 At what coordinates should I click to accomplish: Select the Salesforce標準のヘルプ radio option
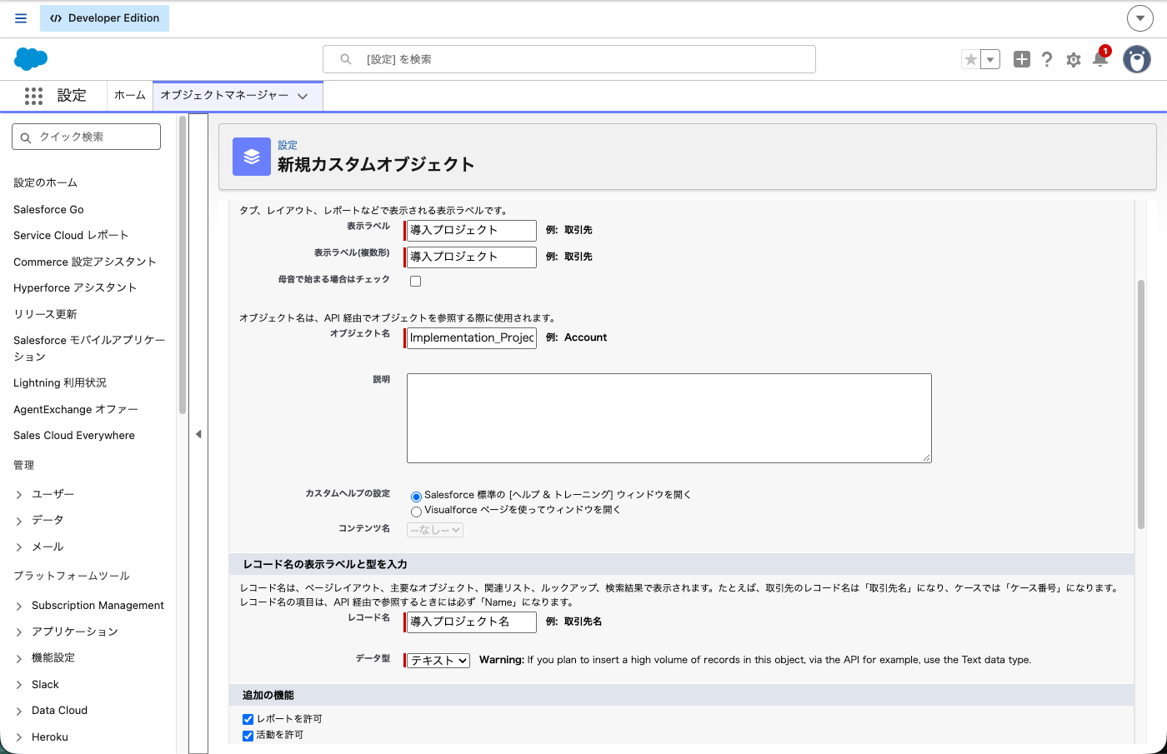tap(416, 497)
